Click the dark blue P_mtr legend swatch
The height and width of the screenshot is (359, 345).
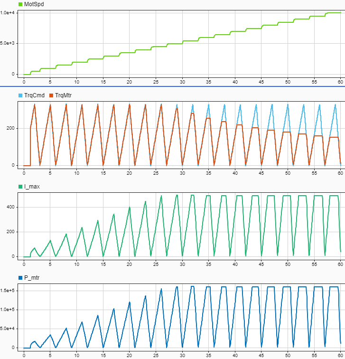click(x=20, y=278)
